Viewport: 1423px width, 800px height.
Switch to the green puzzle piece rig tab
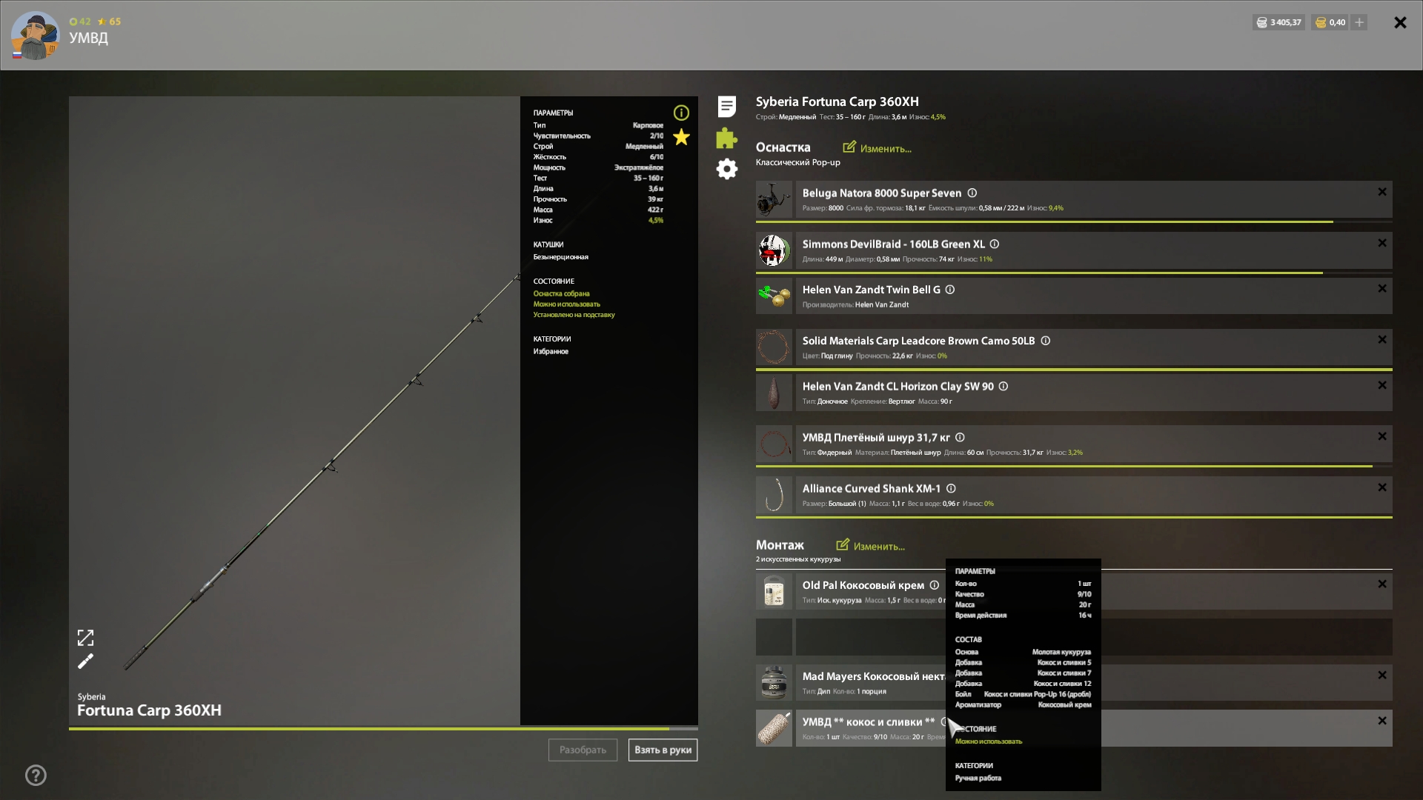click(726, 139)
